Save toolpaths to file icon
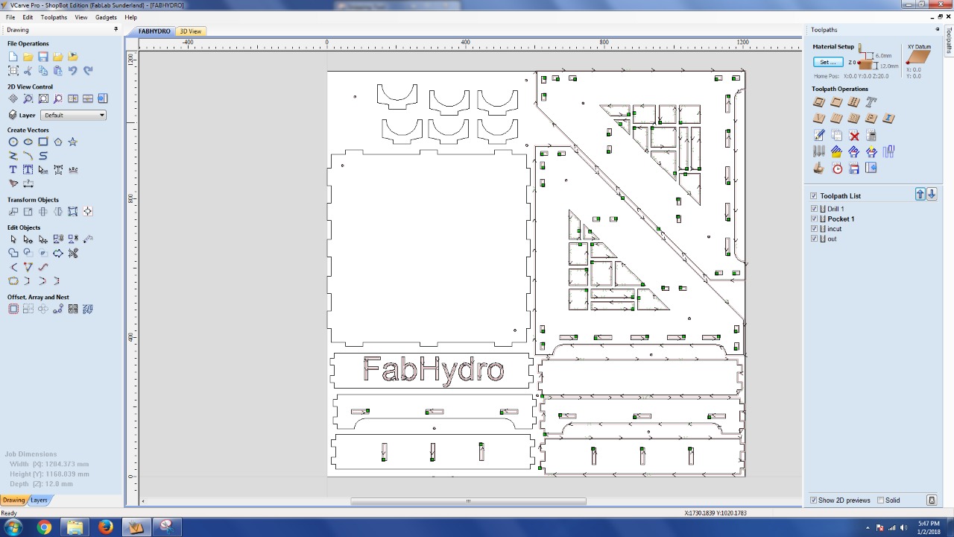This screenshot has height=537, width=954. coord(854,169)
